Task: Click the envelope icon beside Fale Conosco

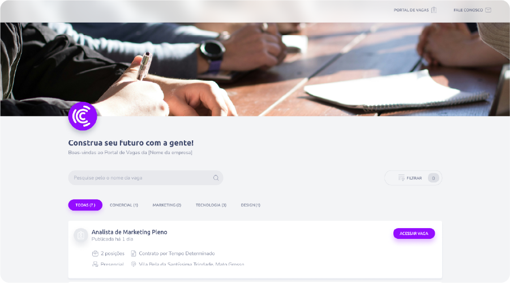Action: [x=488, y=10]
